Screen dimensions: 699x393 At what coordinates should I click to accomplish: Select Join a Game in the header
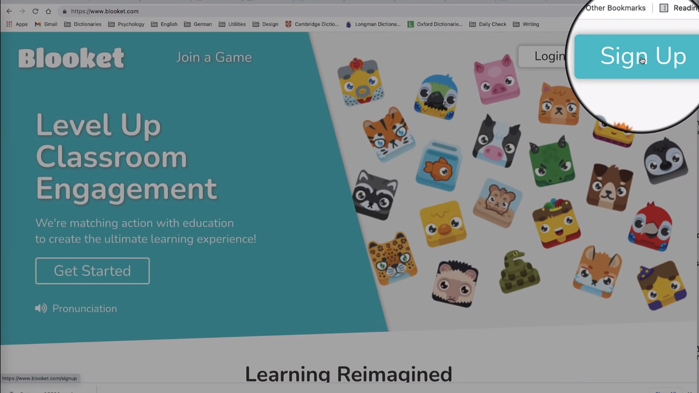tap(214, 57)
